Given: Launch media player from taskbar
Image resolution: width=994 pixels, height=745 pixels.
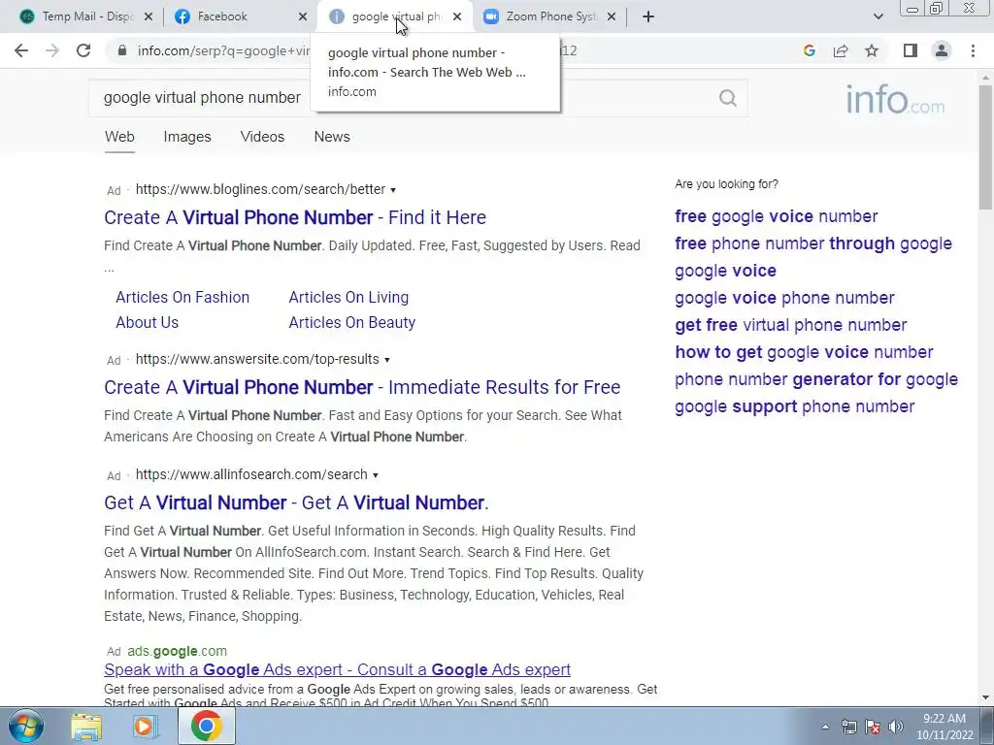Looking at the screenshot, I should 146,727.
